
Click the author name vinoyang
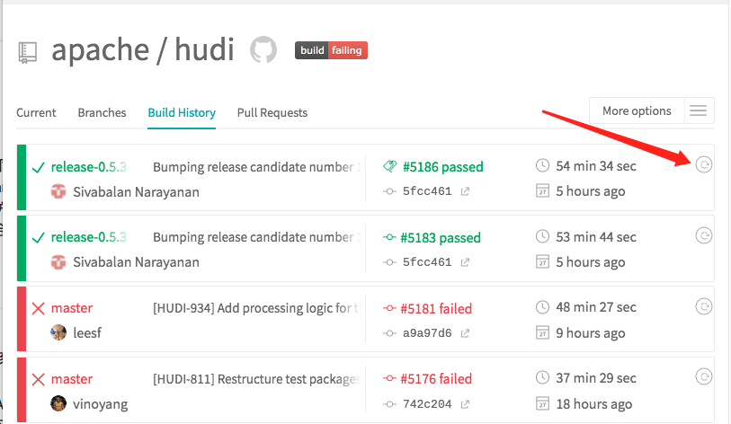click(x=100, y=404)
